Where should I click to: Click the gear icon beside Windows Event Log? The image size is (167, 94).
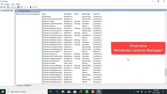pyautogui.click(x=43, y=54)
